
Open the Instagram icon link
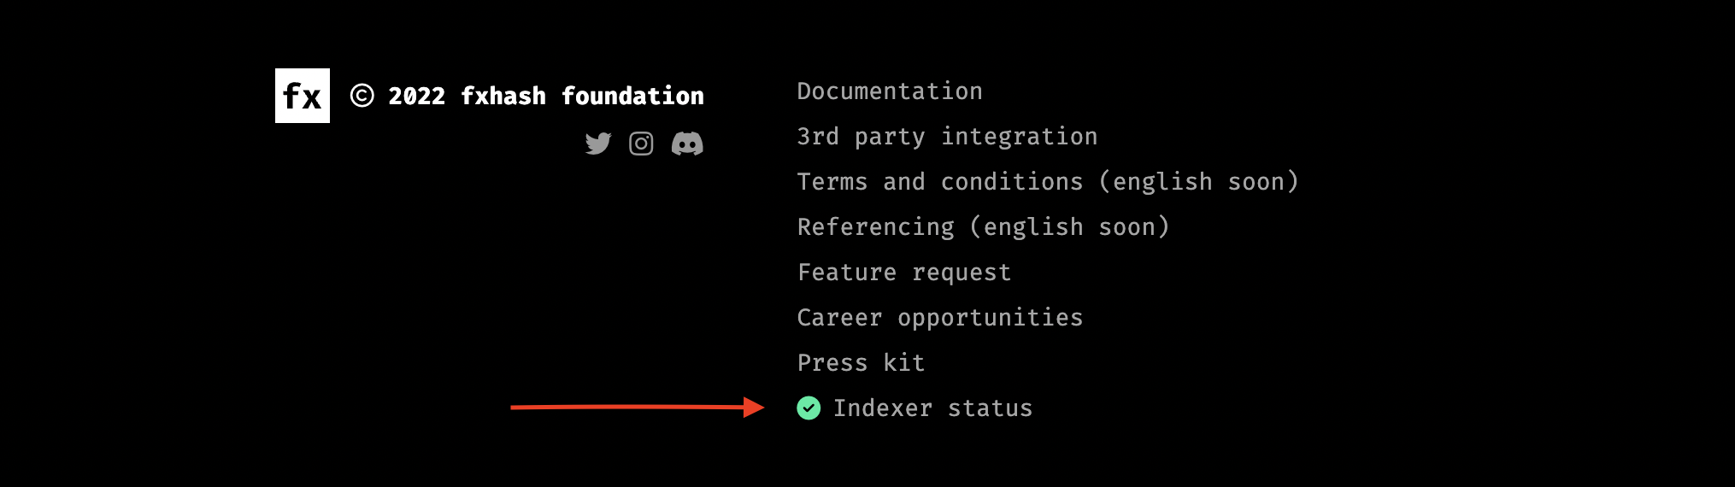[x=641, y=144]
